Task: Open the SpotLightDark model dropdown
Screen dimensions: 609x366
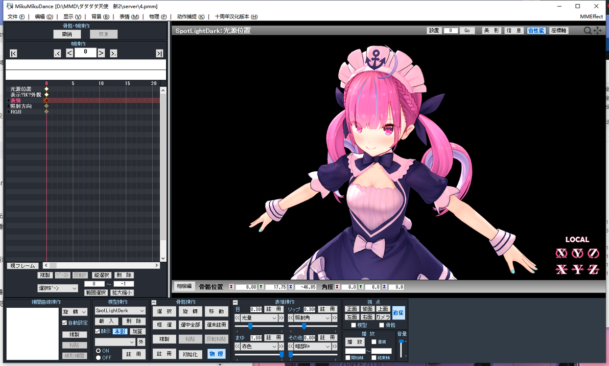Action: point(120,310)
